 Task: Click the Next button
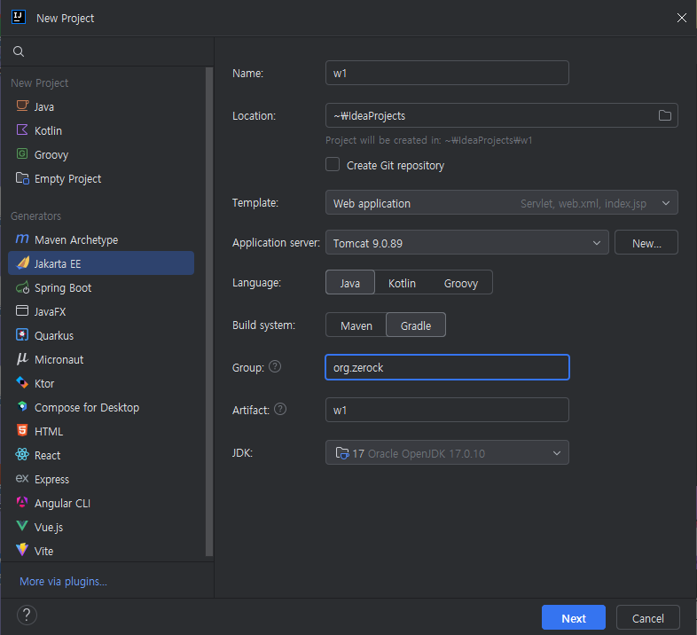[x=574, y=617]
